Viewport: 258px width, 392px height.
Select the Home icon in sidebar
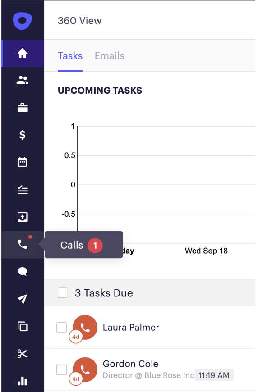[22, 53]
